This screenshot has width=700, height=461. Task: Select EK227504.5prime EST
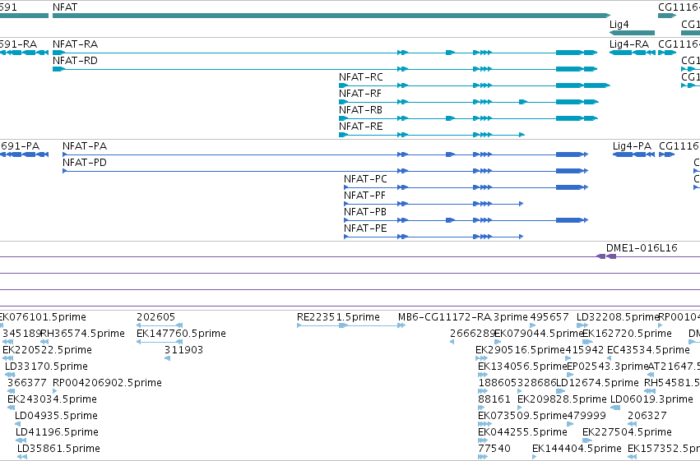[x=627, y=432]
